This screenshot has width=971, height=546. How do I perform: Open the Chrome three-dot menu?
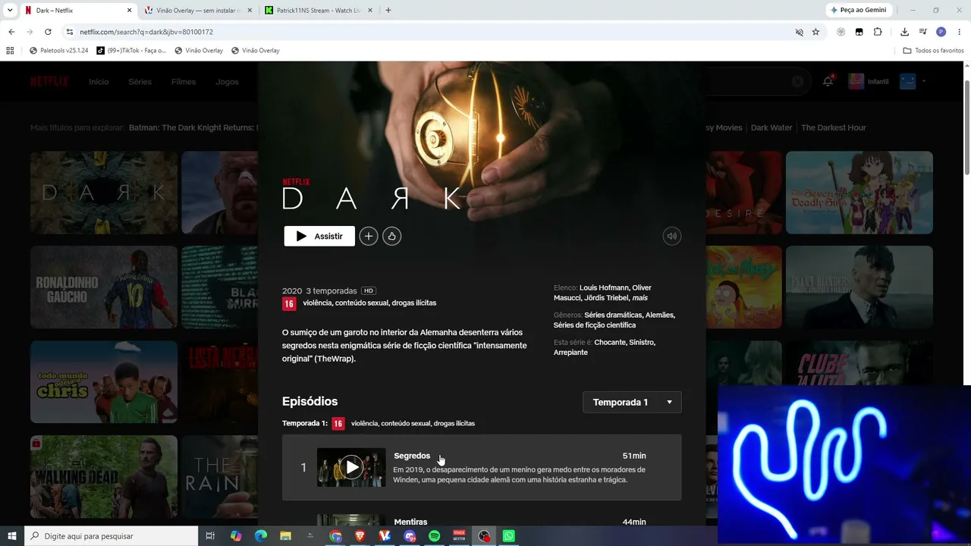click(x=960, y=32)
